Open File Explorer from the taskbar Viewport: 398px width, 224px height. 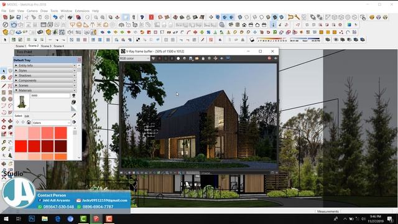[45, 218]
